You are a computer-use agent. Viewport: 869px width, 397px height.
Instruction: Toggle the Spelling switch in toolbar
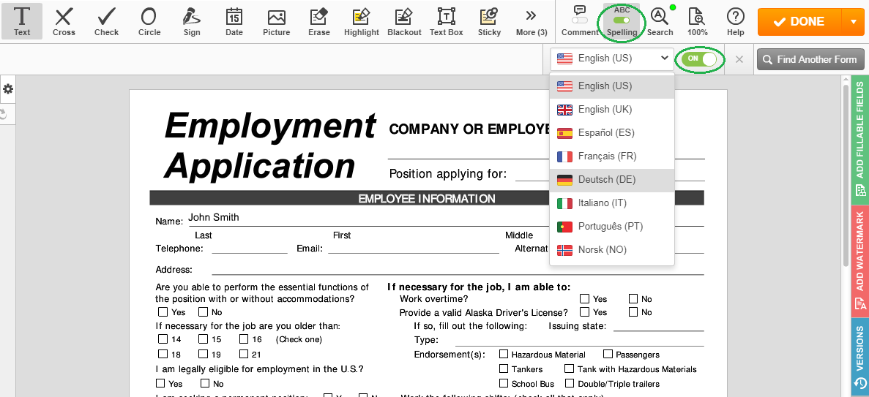[x=622, y=20]
